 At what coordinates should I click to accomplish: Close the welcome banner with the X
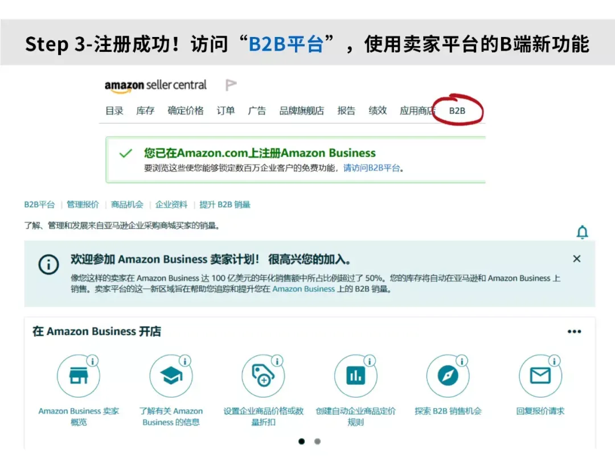[576, 259]
